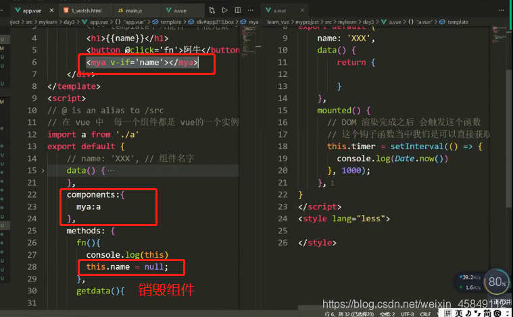Click 'mounted() {' line in a.vue
The width and height of the screenshot is (513, 317).
point(343,111)
